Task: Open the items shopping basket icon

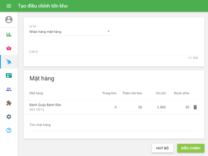Action: 9,48
